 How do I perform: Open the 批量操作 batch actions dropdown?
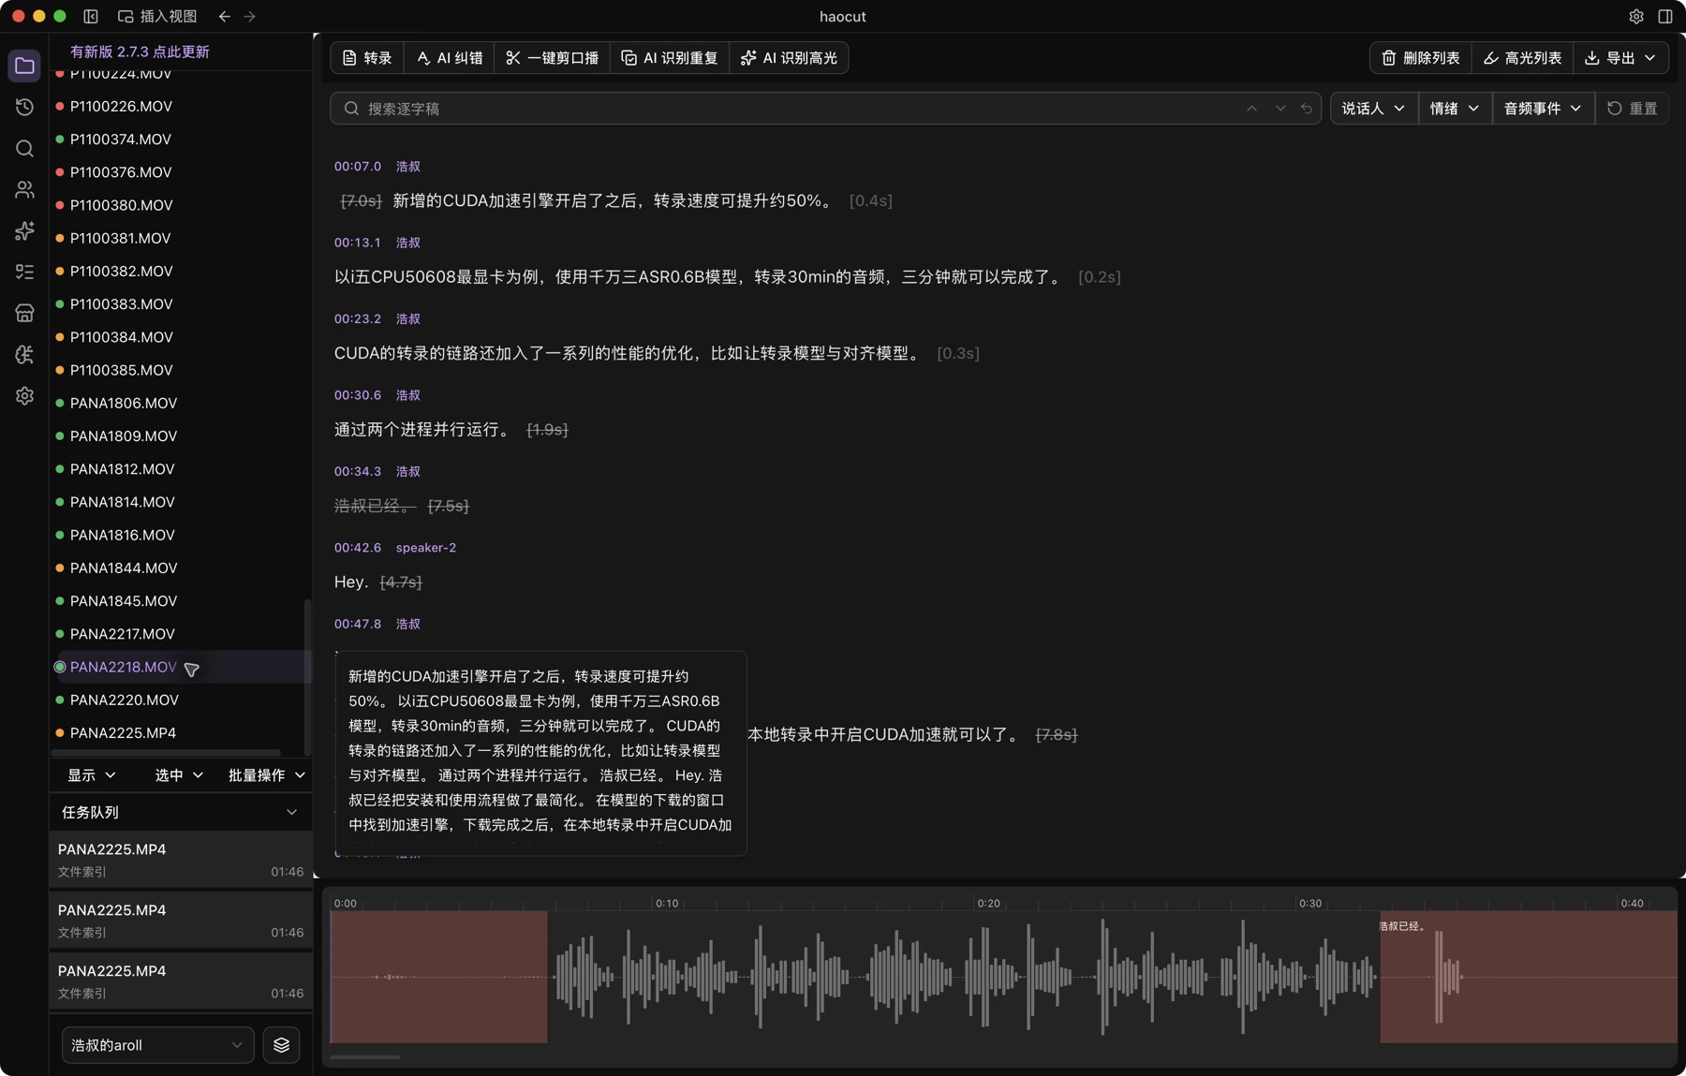click(x=267, y=775)
